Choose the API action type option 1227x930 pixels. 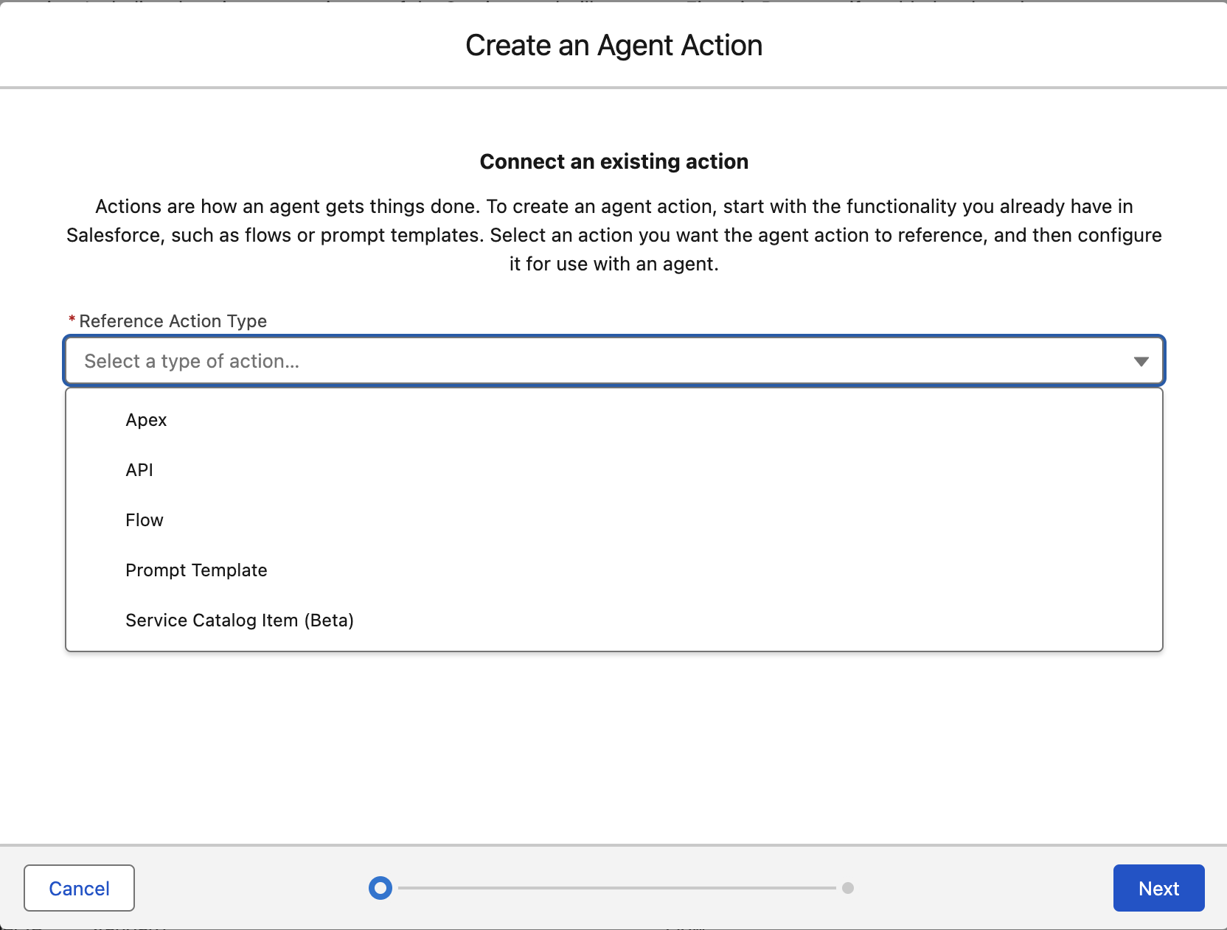pyautogui.click(x=139, y=470)
